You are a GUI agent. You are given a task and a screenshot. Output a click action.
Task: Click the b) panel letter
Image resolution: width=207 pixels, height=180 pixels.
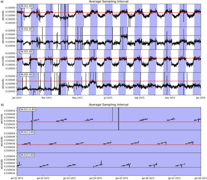(x=2, y=105)
